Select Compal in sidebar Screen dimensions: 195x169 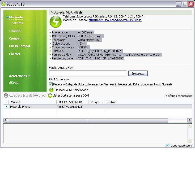[x=15, y=38]
